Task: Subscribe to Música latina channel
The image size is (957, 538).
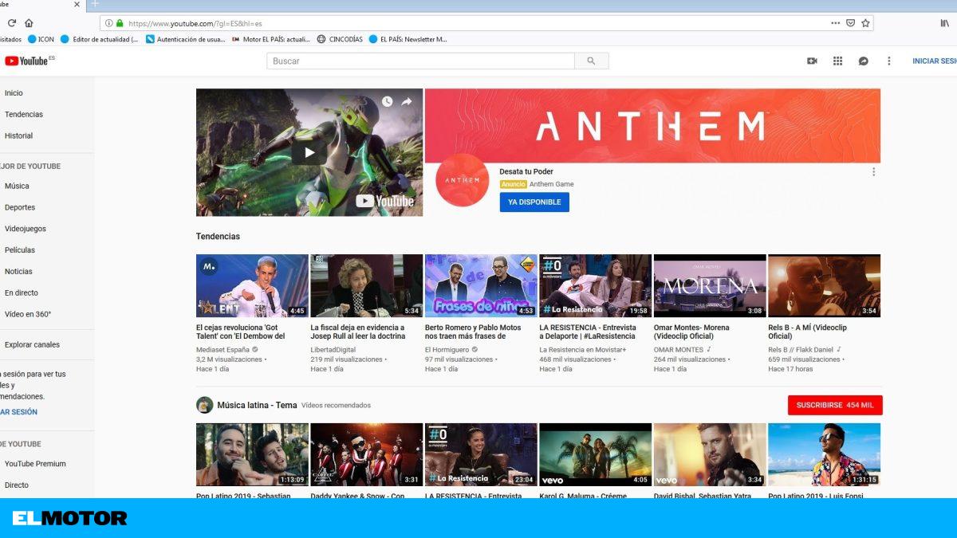Action: coord(834,406)
